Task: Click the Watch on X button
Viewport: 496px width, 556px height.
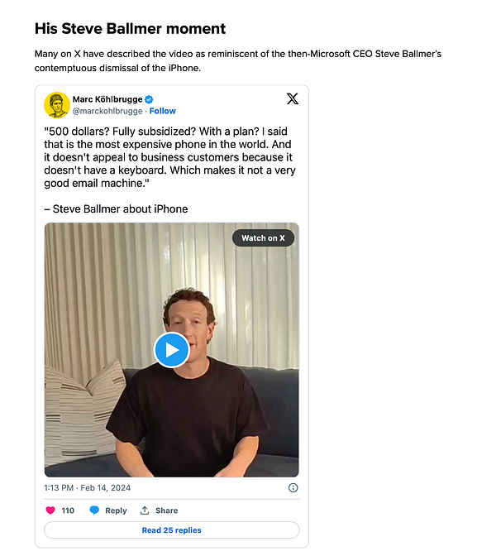Action: click(x=263, y=238)
